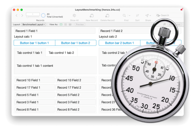Click Record 3 Field 2 cell

coord(75,102)
